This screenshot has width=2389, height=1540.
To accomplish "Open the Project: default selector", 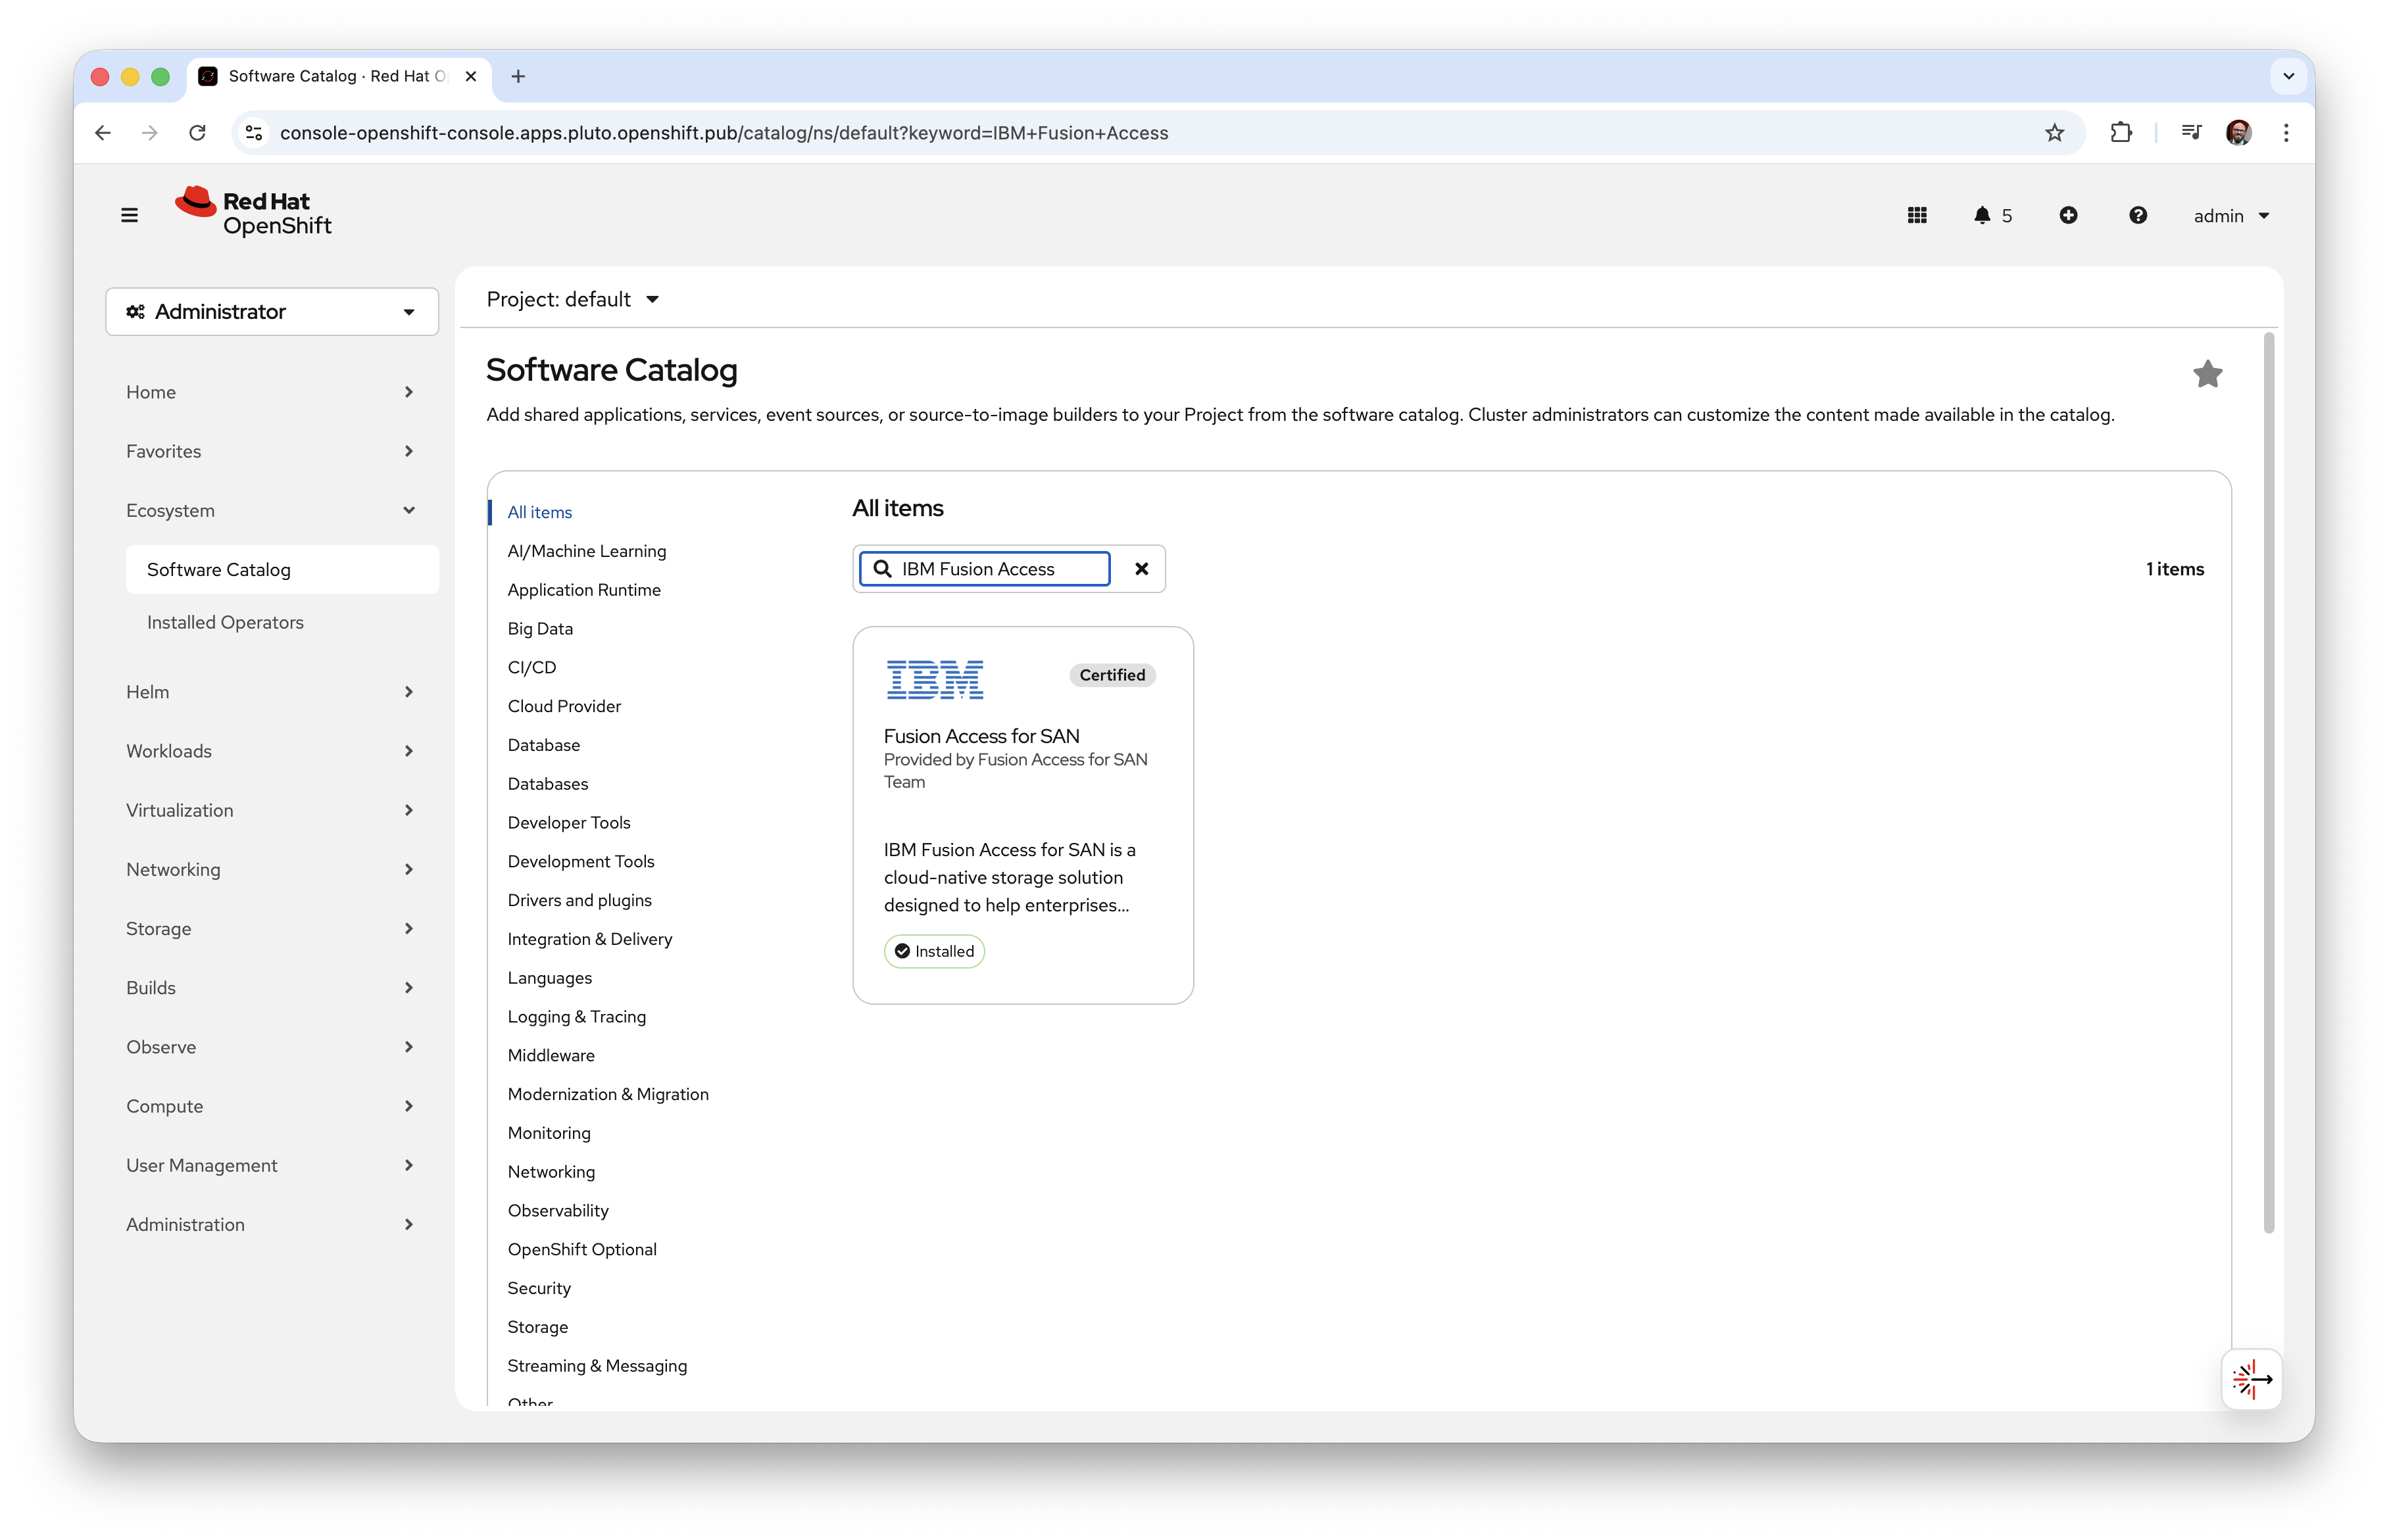I will click(x=572, y=299).
